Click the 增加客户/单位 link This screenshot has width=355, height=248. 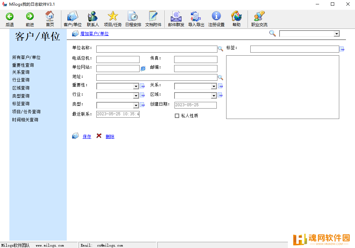[94, 34]
